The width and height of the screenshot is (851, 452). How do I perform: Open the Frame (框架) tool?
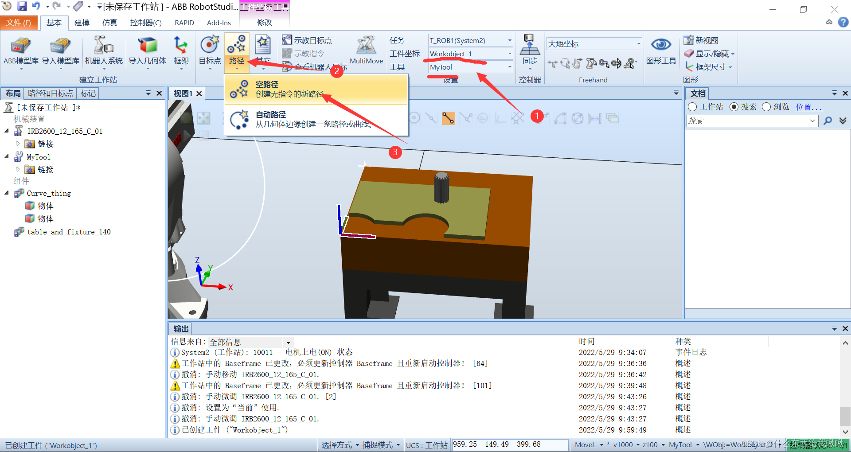point(181,53)
